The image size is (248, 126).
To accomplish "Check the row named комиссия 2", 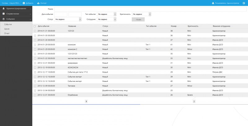I will pyautogui.click(x=35, y=49).
